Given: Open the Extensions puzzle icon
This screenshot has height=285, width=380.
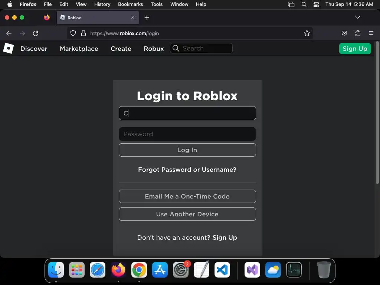Looking at the screenshot, I should (358, 33).
